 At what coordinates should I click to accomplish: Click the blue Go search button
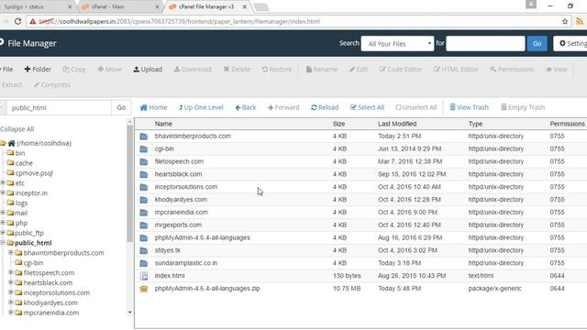click(x=537, y=44)
